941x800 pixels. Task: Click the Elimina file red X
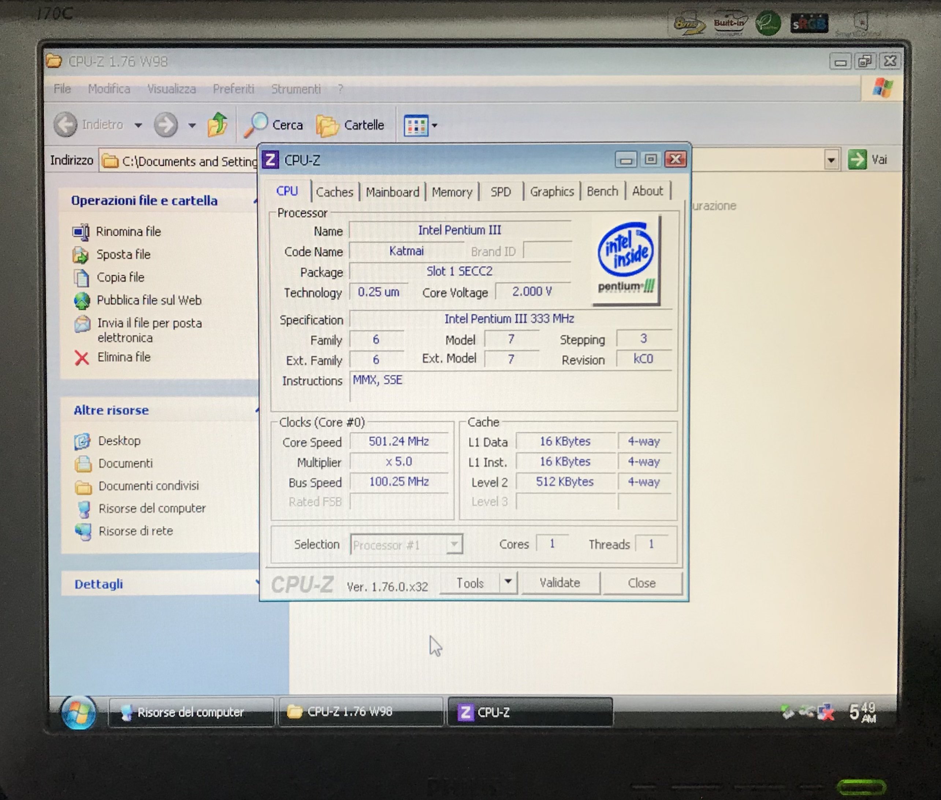pos(82,358)
